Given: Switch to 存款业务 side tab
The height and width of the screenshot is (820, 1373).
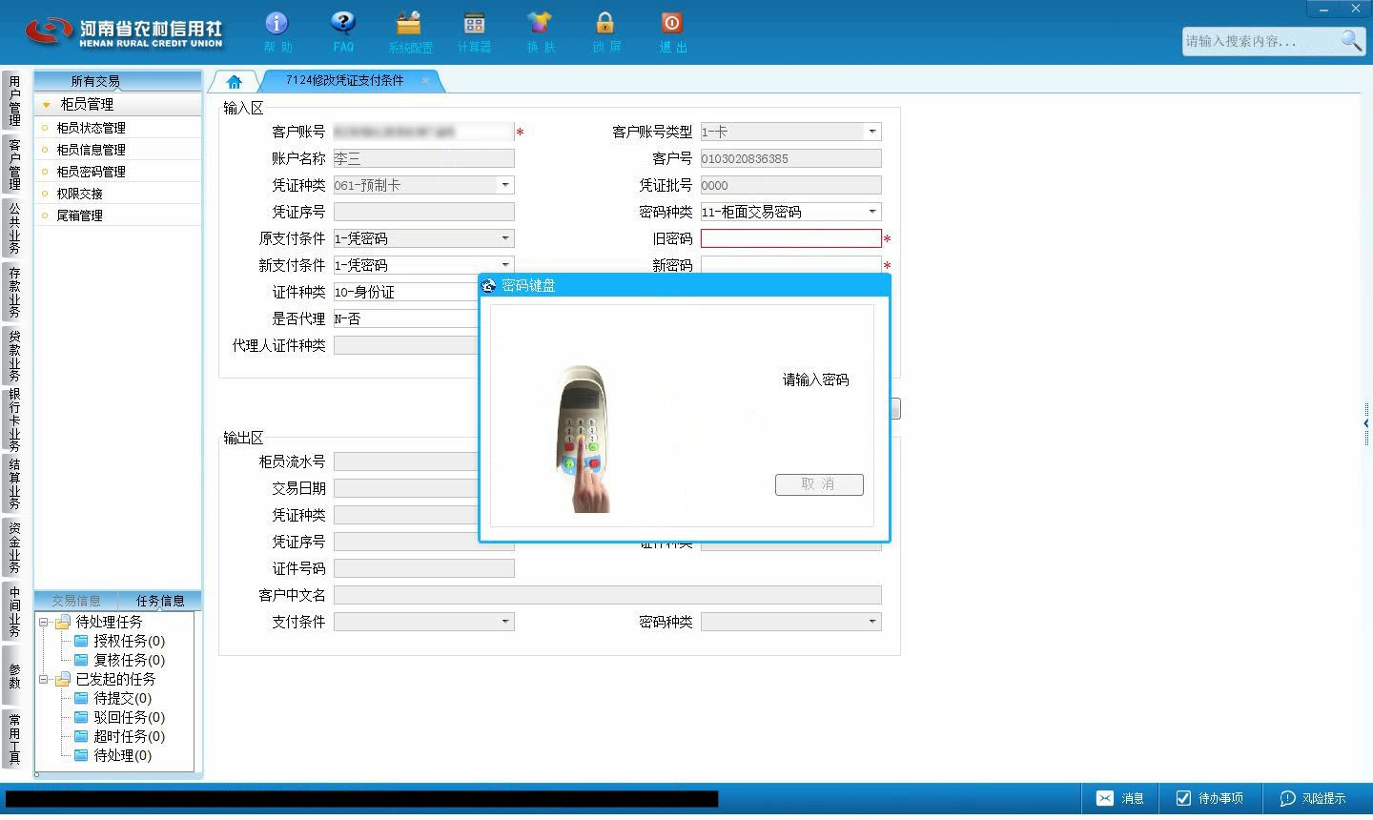Looking at the screenshot, I should point(13,292).
